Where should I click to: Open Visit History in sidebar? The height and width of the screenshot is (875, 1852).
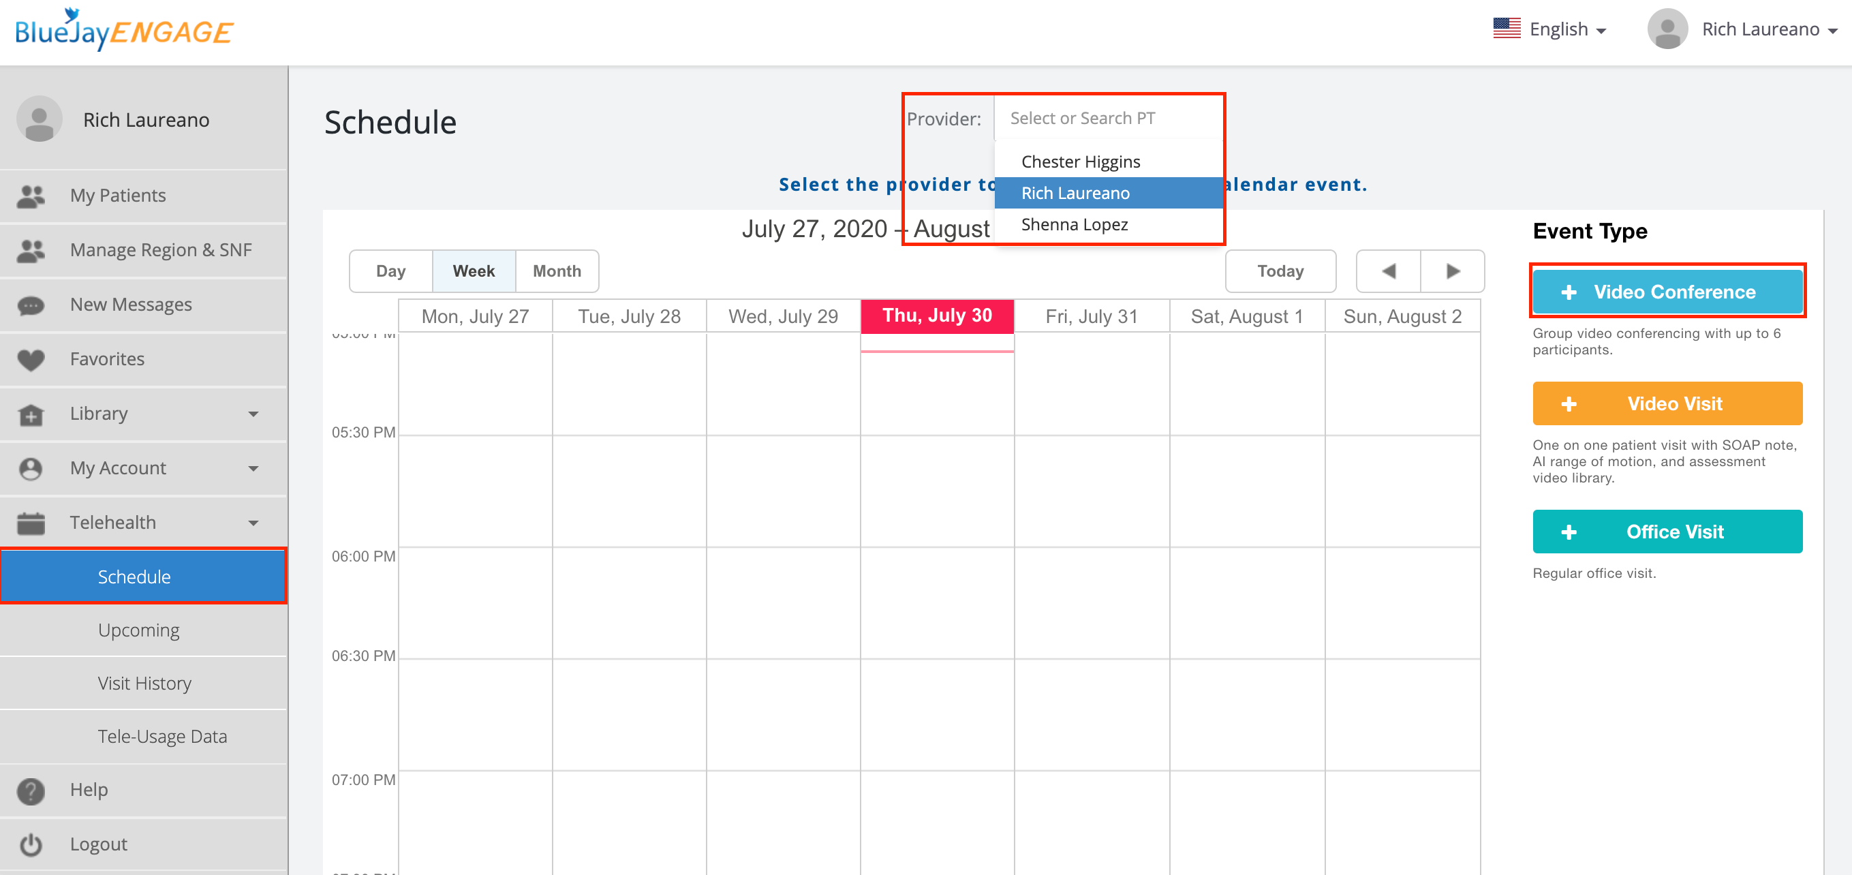144,683
